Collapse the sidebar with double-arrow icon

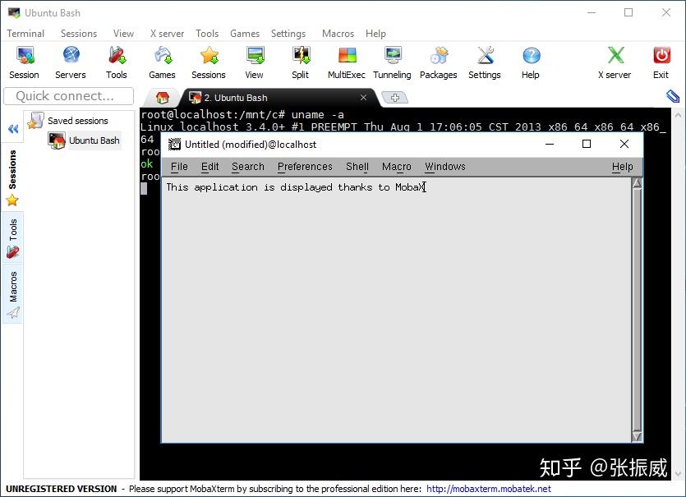coord(13,129)
